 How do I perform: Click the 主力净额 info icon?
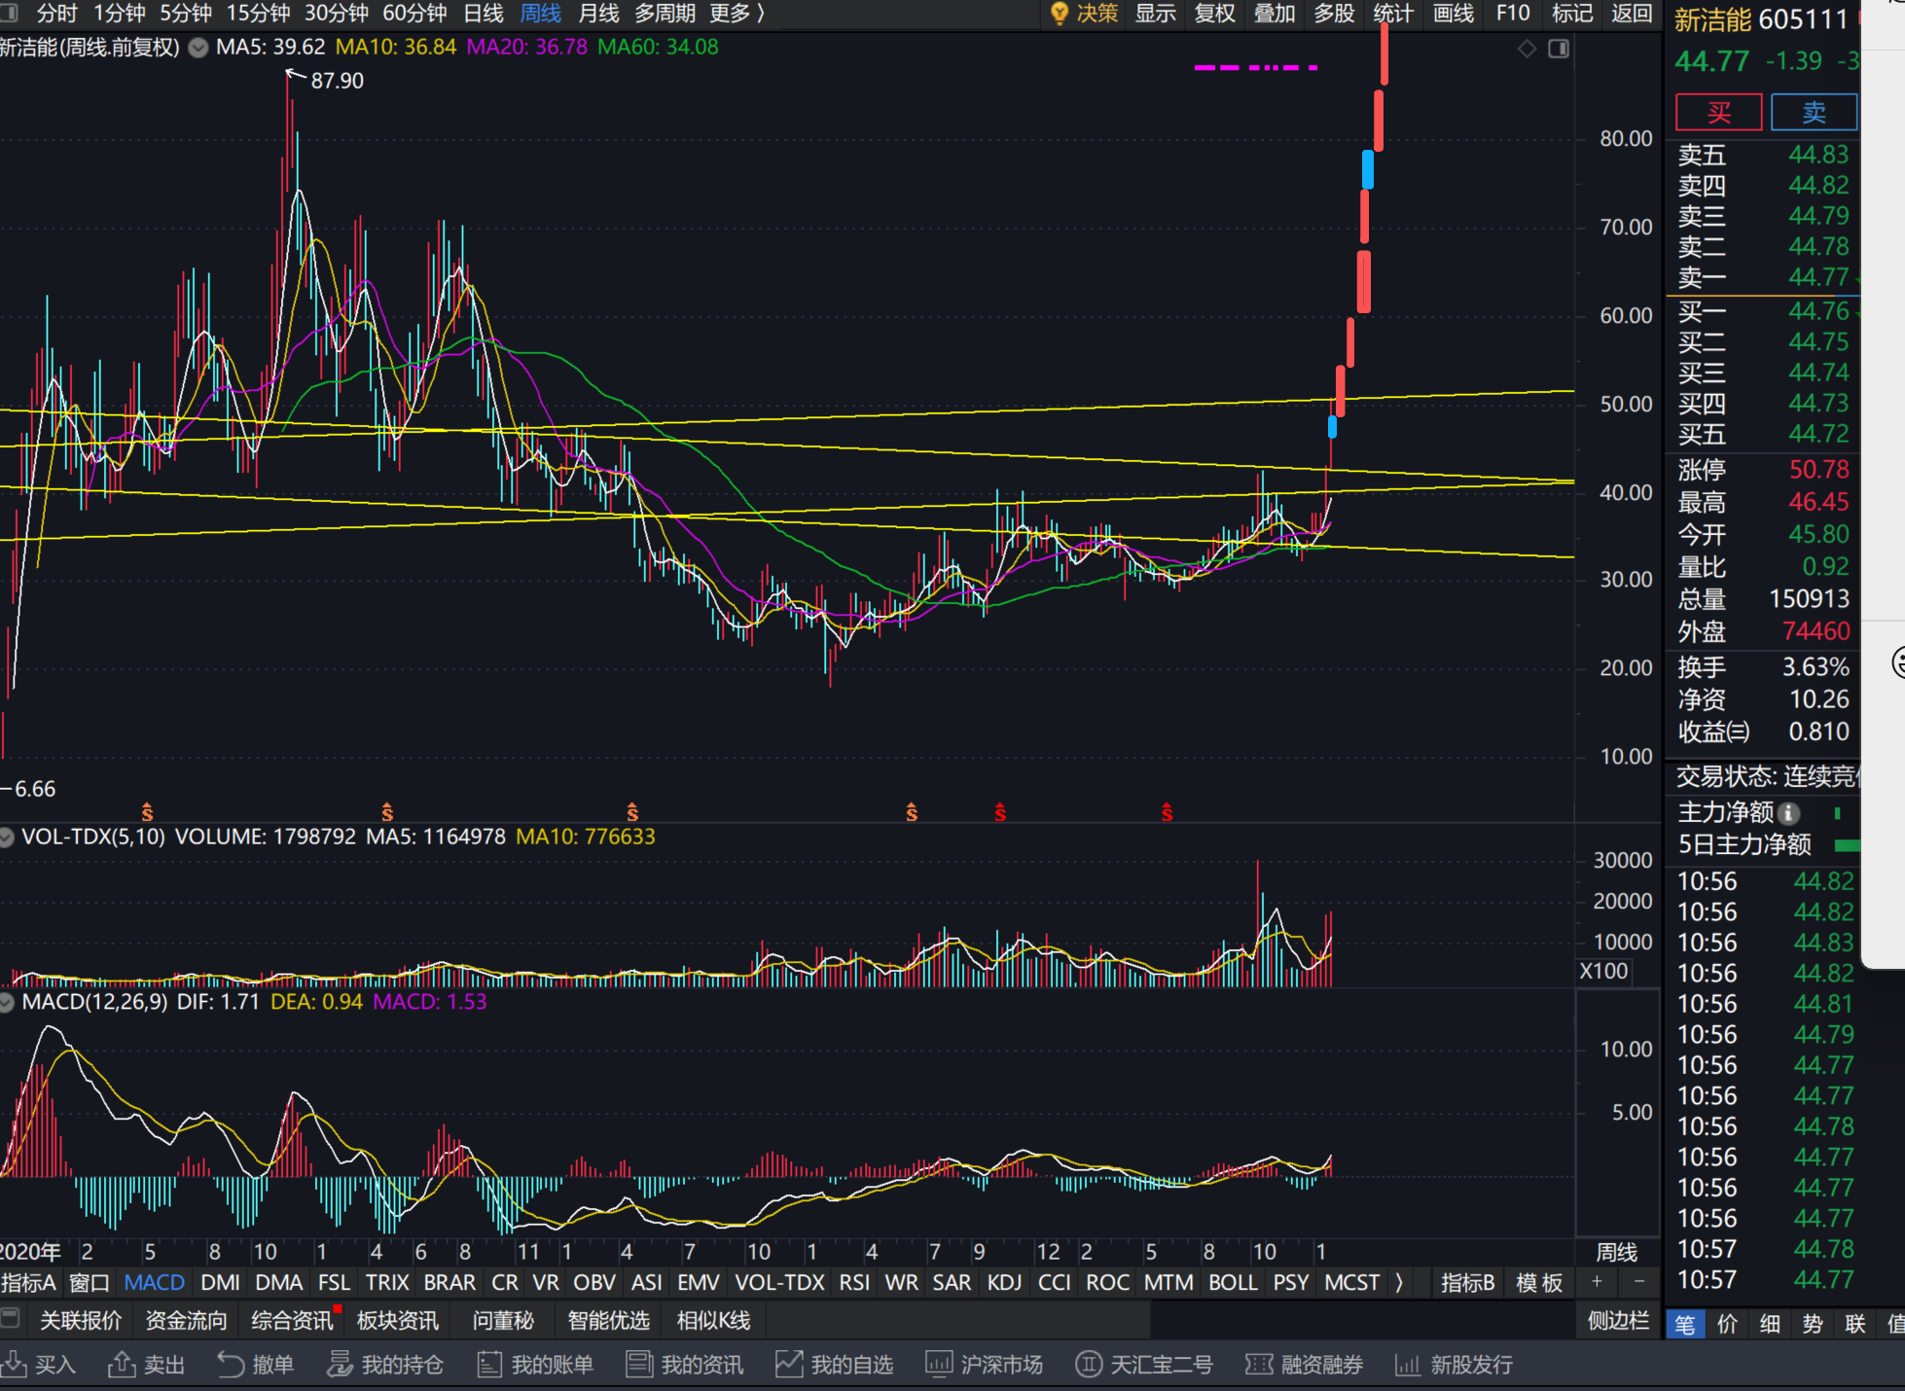point(1788,813)
